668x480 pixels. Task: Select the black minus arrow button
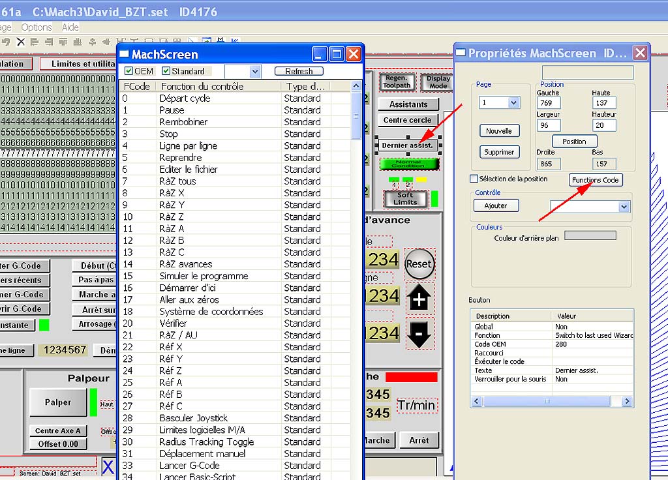pos(419,333)
